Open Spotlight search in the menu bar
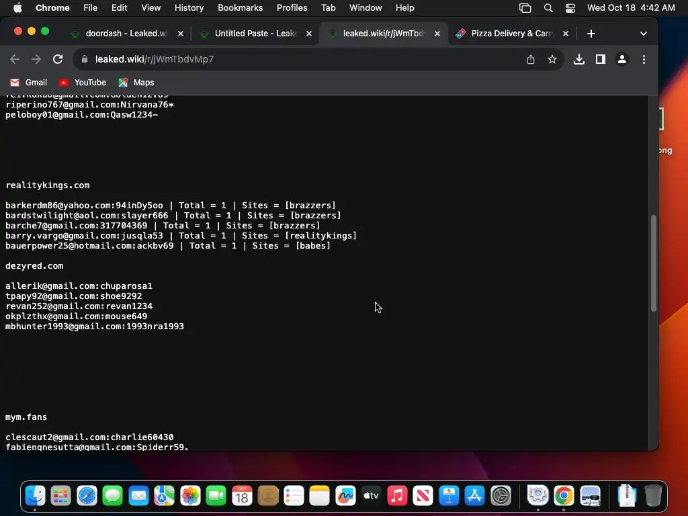This screenshot has height=516, width=688. pos(548,8)
